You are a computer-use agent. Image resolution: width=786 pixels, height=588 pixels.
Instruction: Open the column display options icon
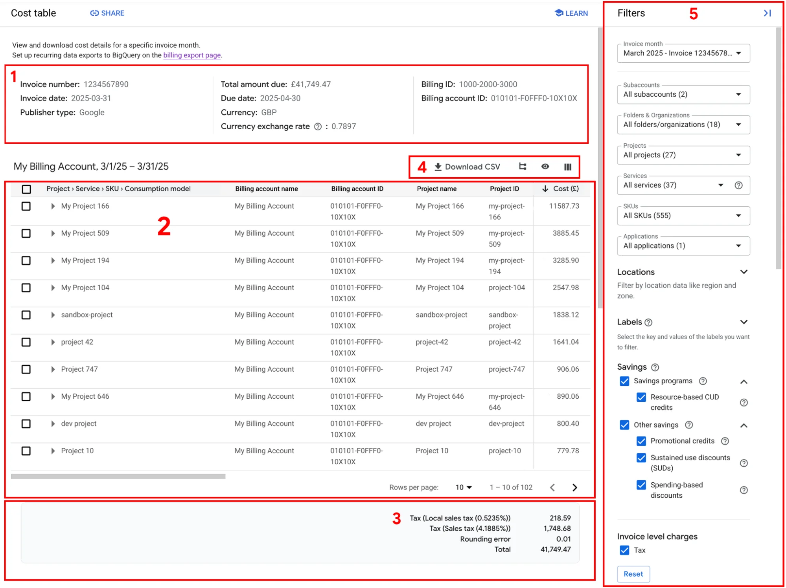567,167
